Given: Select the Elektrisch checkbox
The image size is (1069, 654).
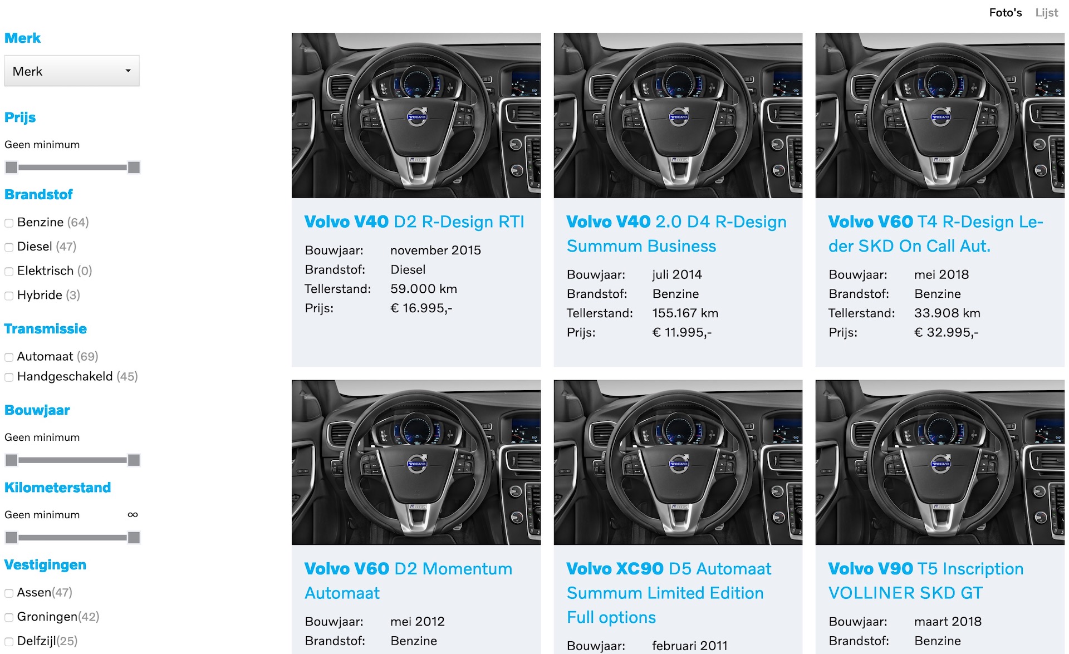Looking at the screenshot, I should coord(9,272).
